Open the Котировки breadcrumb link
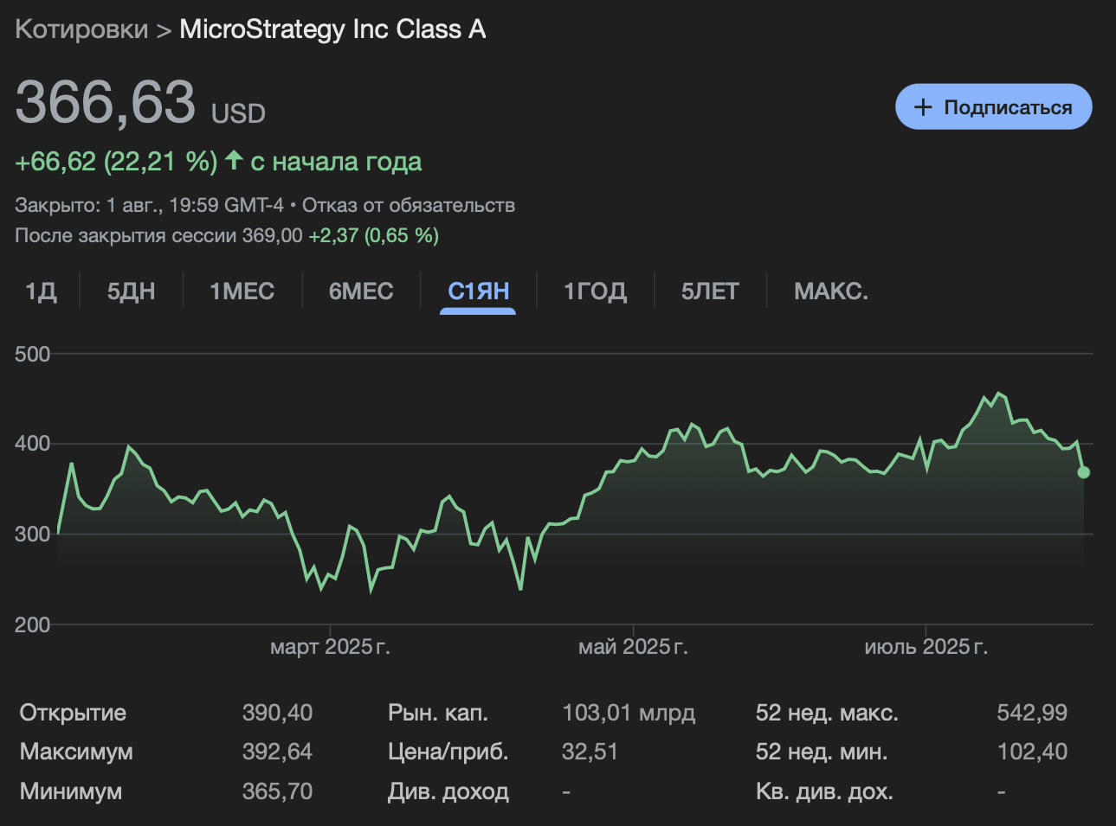Viewport: 1116px width, 826px height. click(81, 29)
